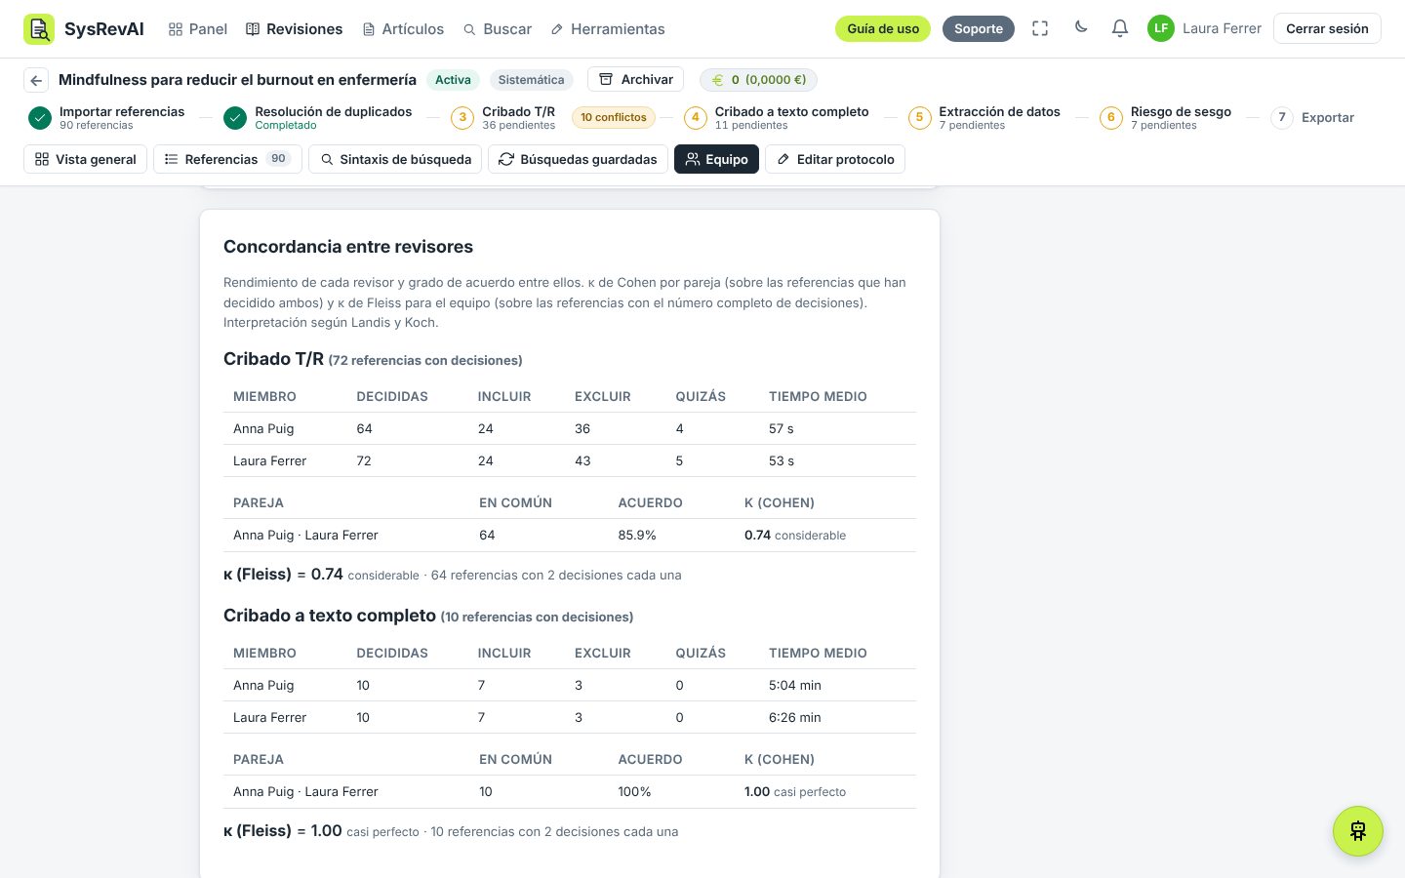The image size is (1405, 878).
Task: Switch to Vista general tab
Action: pos(85,159)
